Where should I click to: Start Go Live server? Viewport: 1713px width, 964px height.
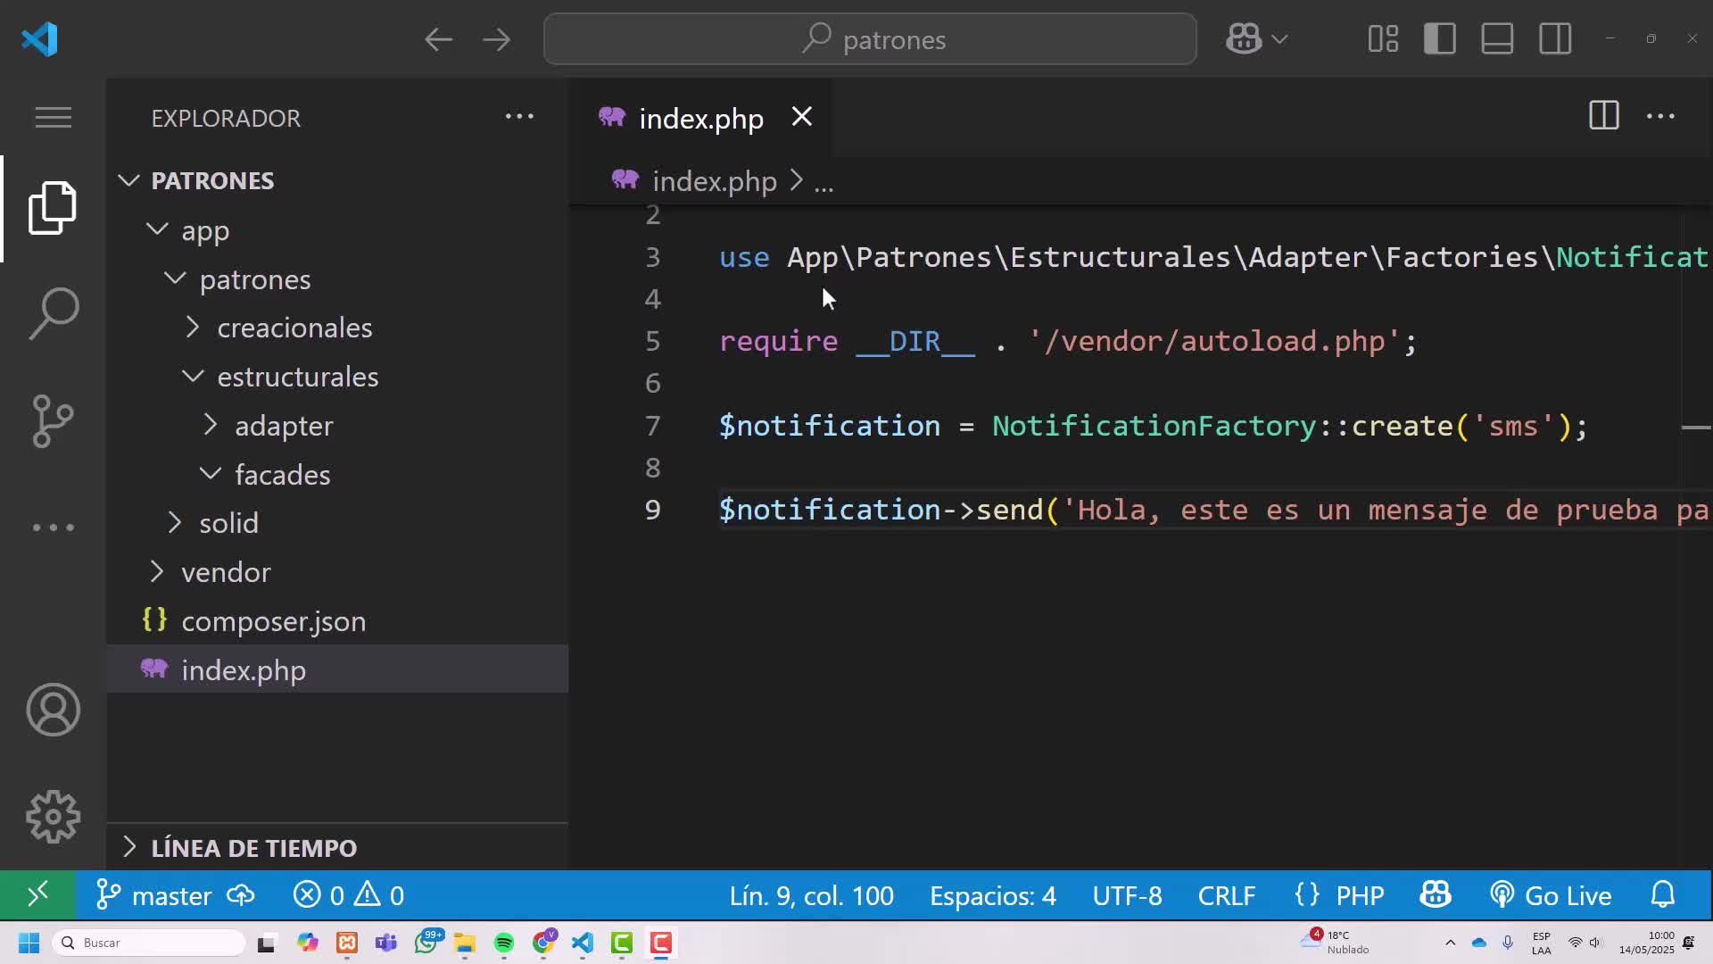pyautogui.click(x=1551, y=895)
